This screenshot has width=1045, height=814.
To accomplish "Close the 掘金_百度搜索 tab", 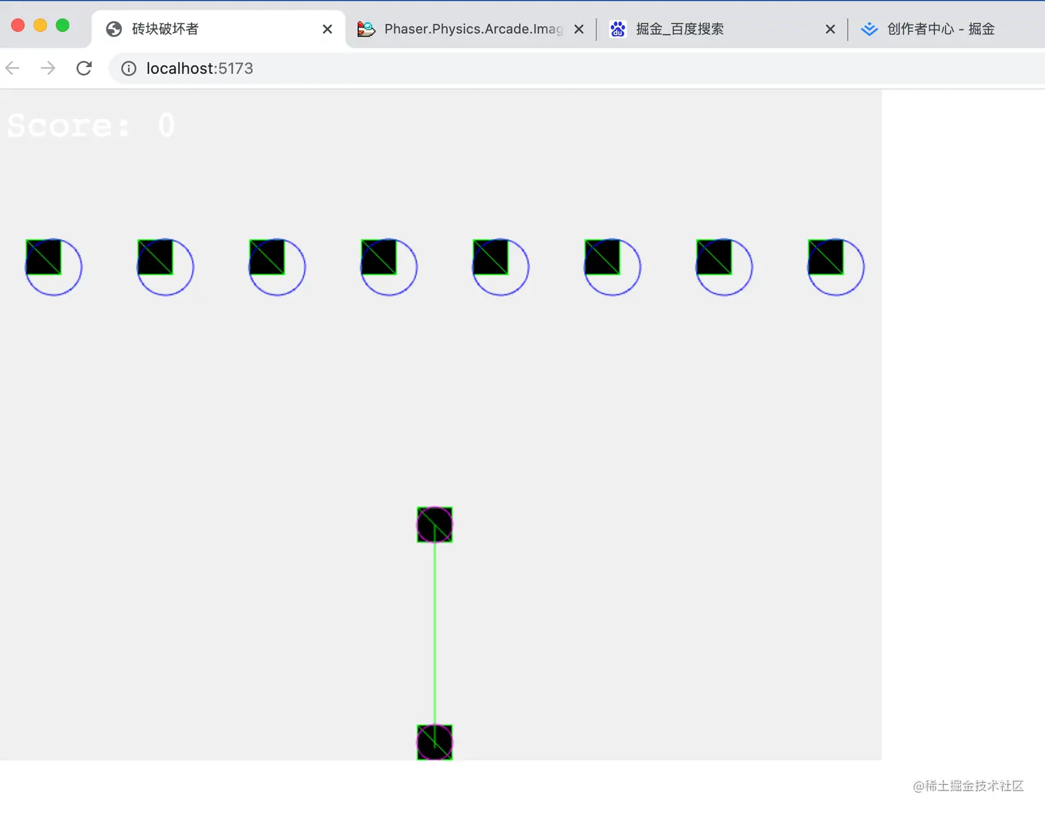I will click(830, 29).
